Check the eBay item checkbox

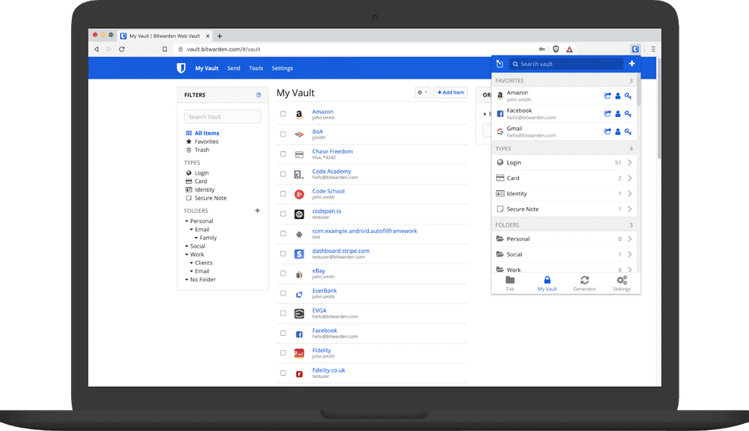(282, 274)
